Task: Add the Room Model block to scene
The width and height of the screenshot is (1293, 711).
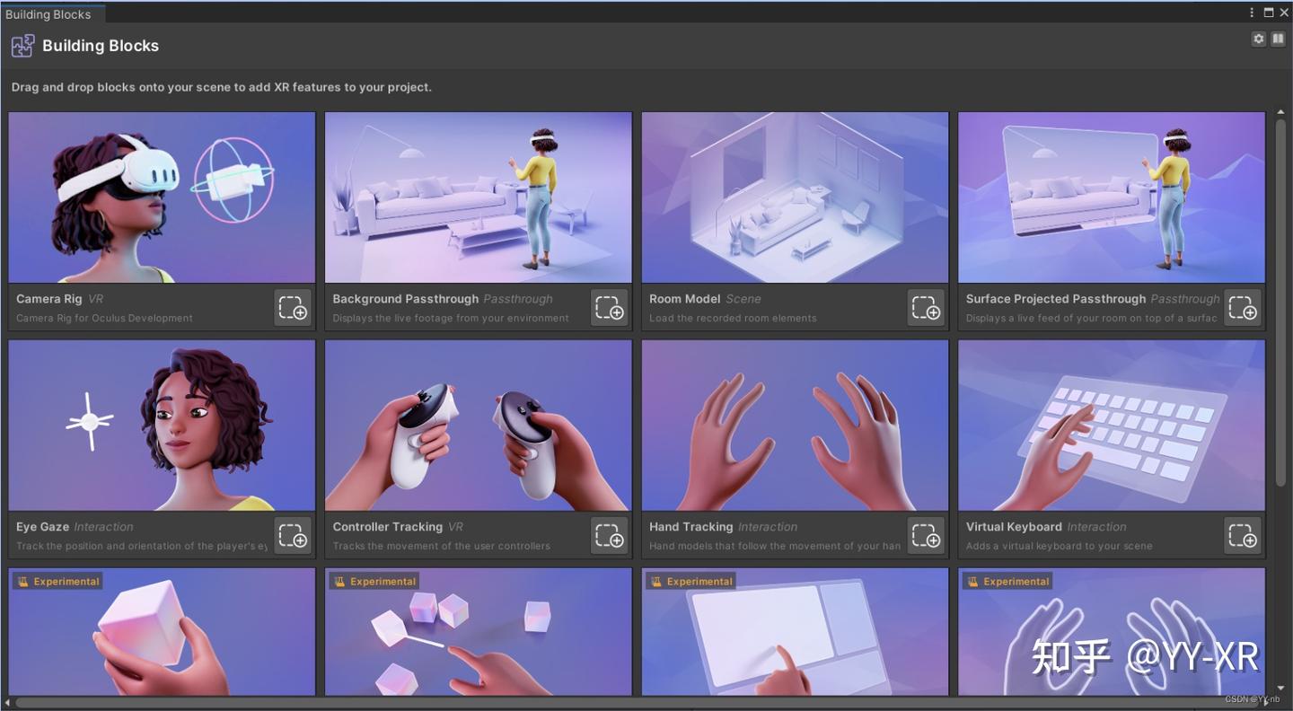Action: [x=926, y=308]
